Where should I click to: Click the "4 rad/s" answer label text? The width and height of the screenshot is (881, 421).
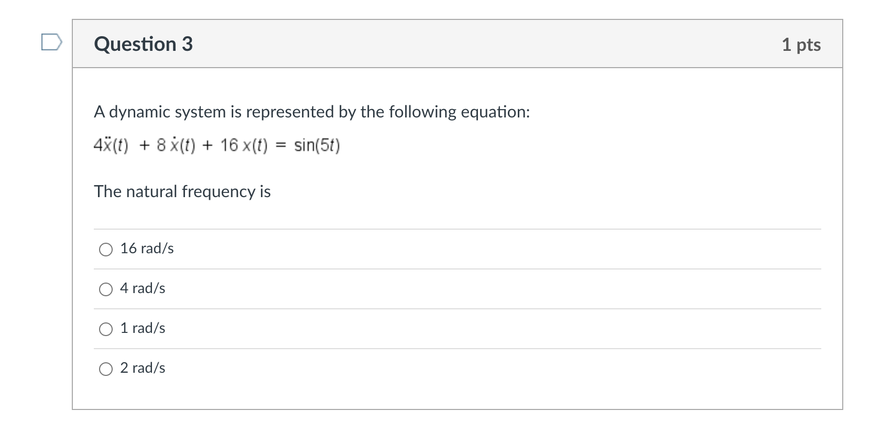click(x=143, y=288)
